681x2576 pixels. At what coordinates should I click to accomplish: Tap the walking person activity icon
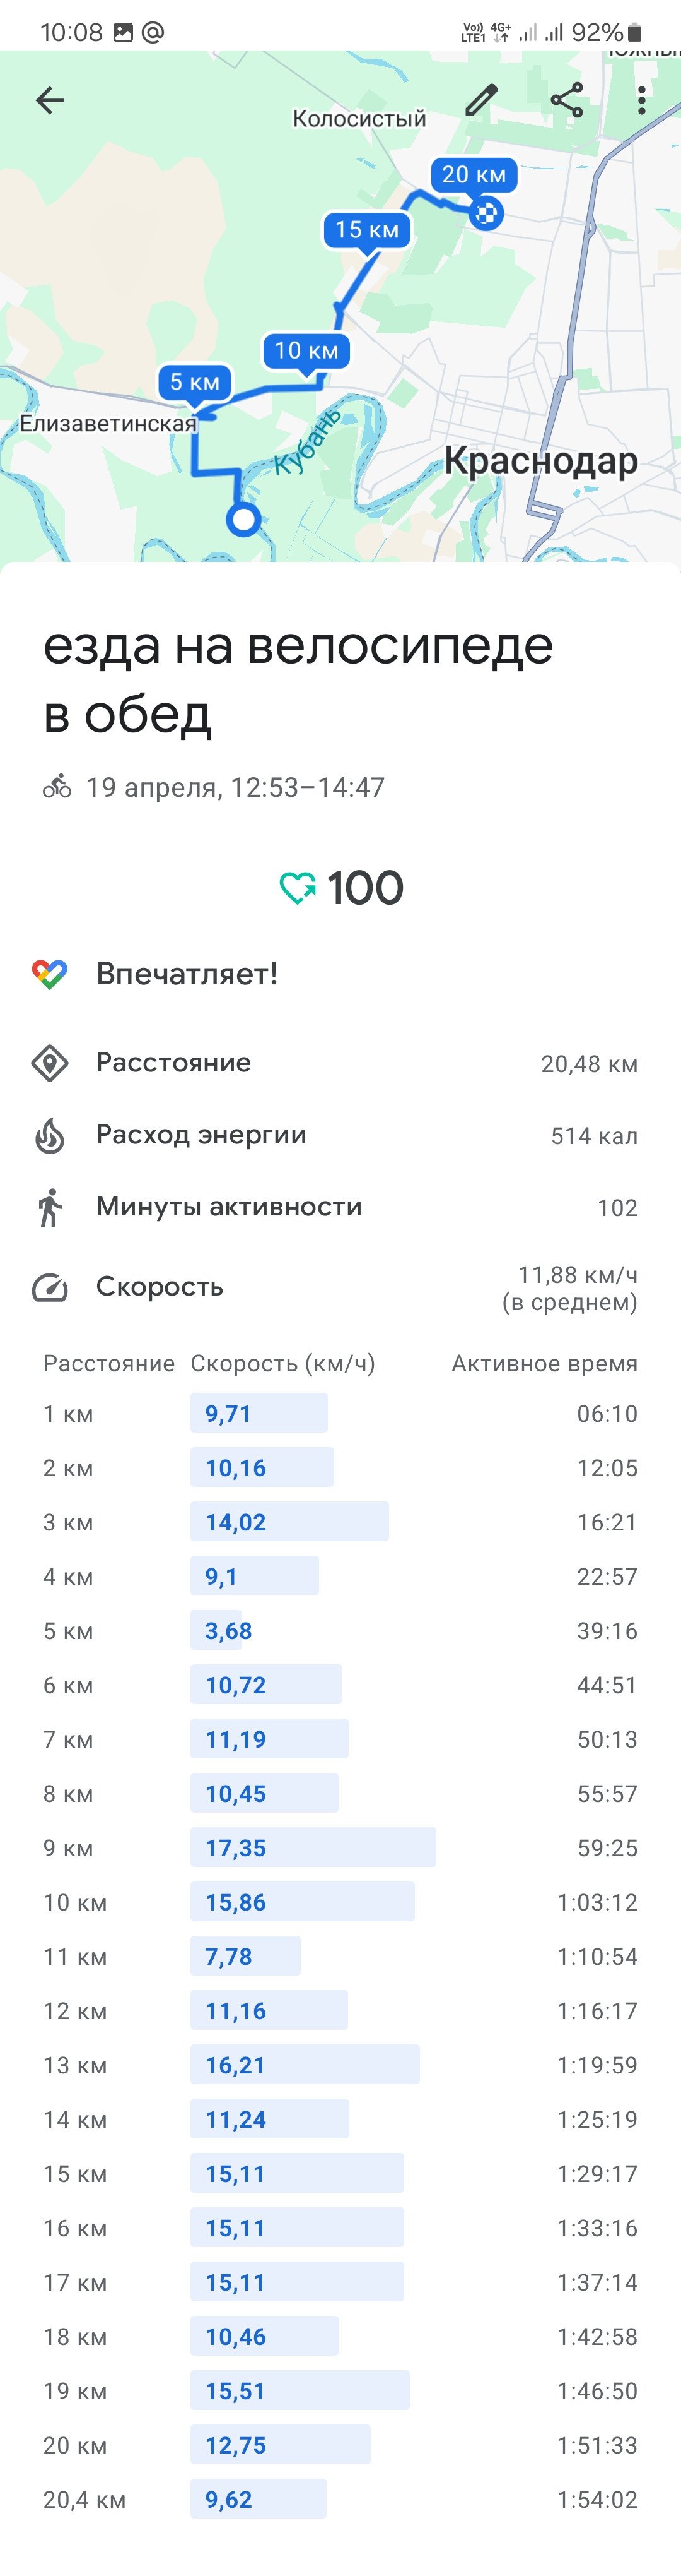(49, 1207)
